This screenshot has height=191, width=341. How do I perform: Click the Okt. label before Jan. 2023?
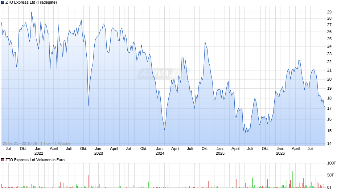[83, 149]
